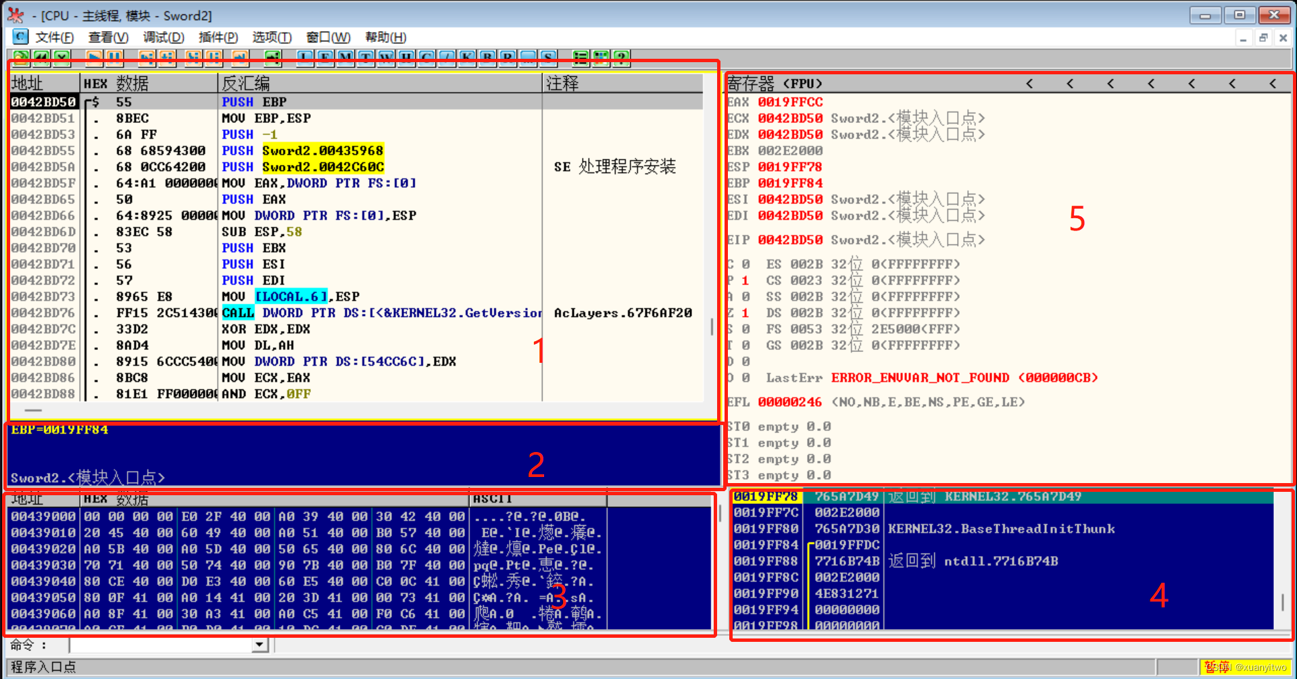Open Appearance options toolbar icon

tap(602, 58)
